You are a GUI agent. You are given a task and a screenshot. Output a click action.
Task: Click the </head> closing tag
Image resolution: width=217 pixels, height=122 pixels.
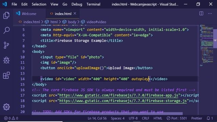pos(39,46)
